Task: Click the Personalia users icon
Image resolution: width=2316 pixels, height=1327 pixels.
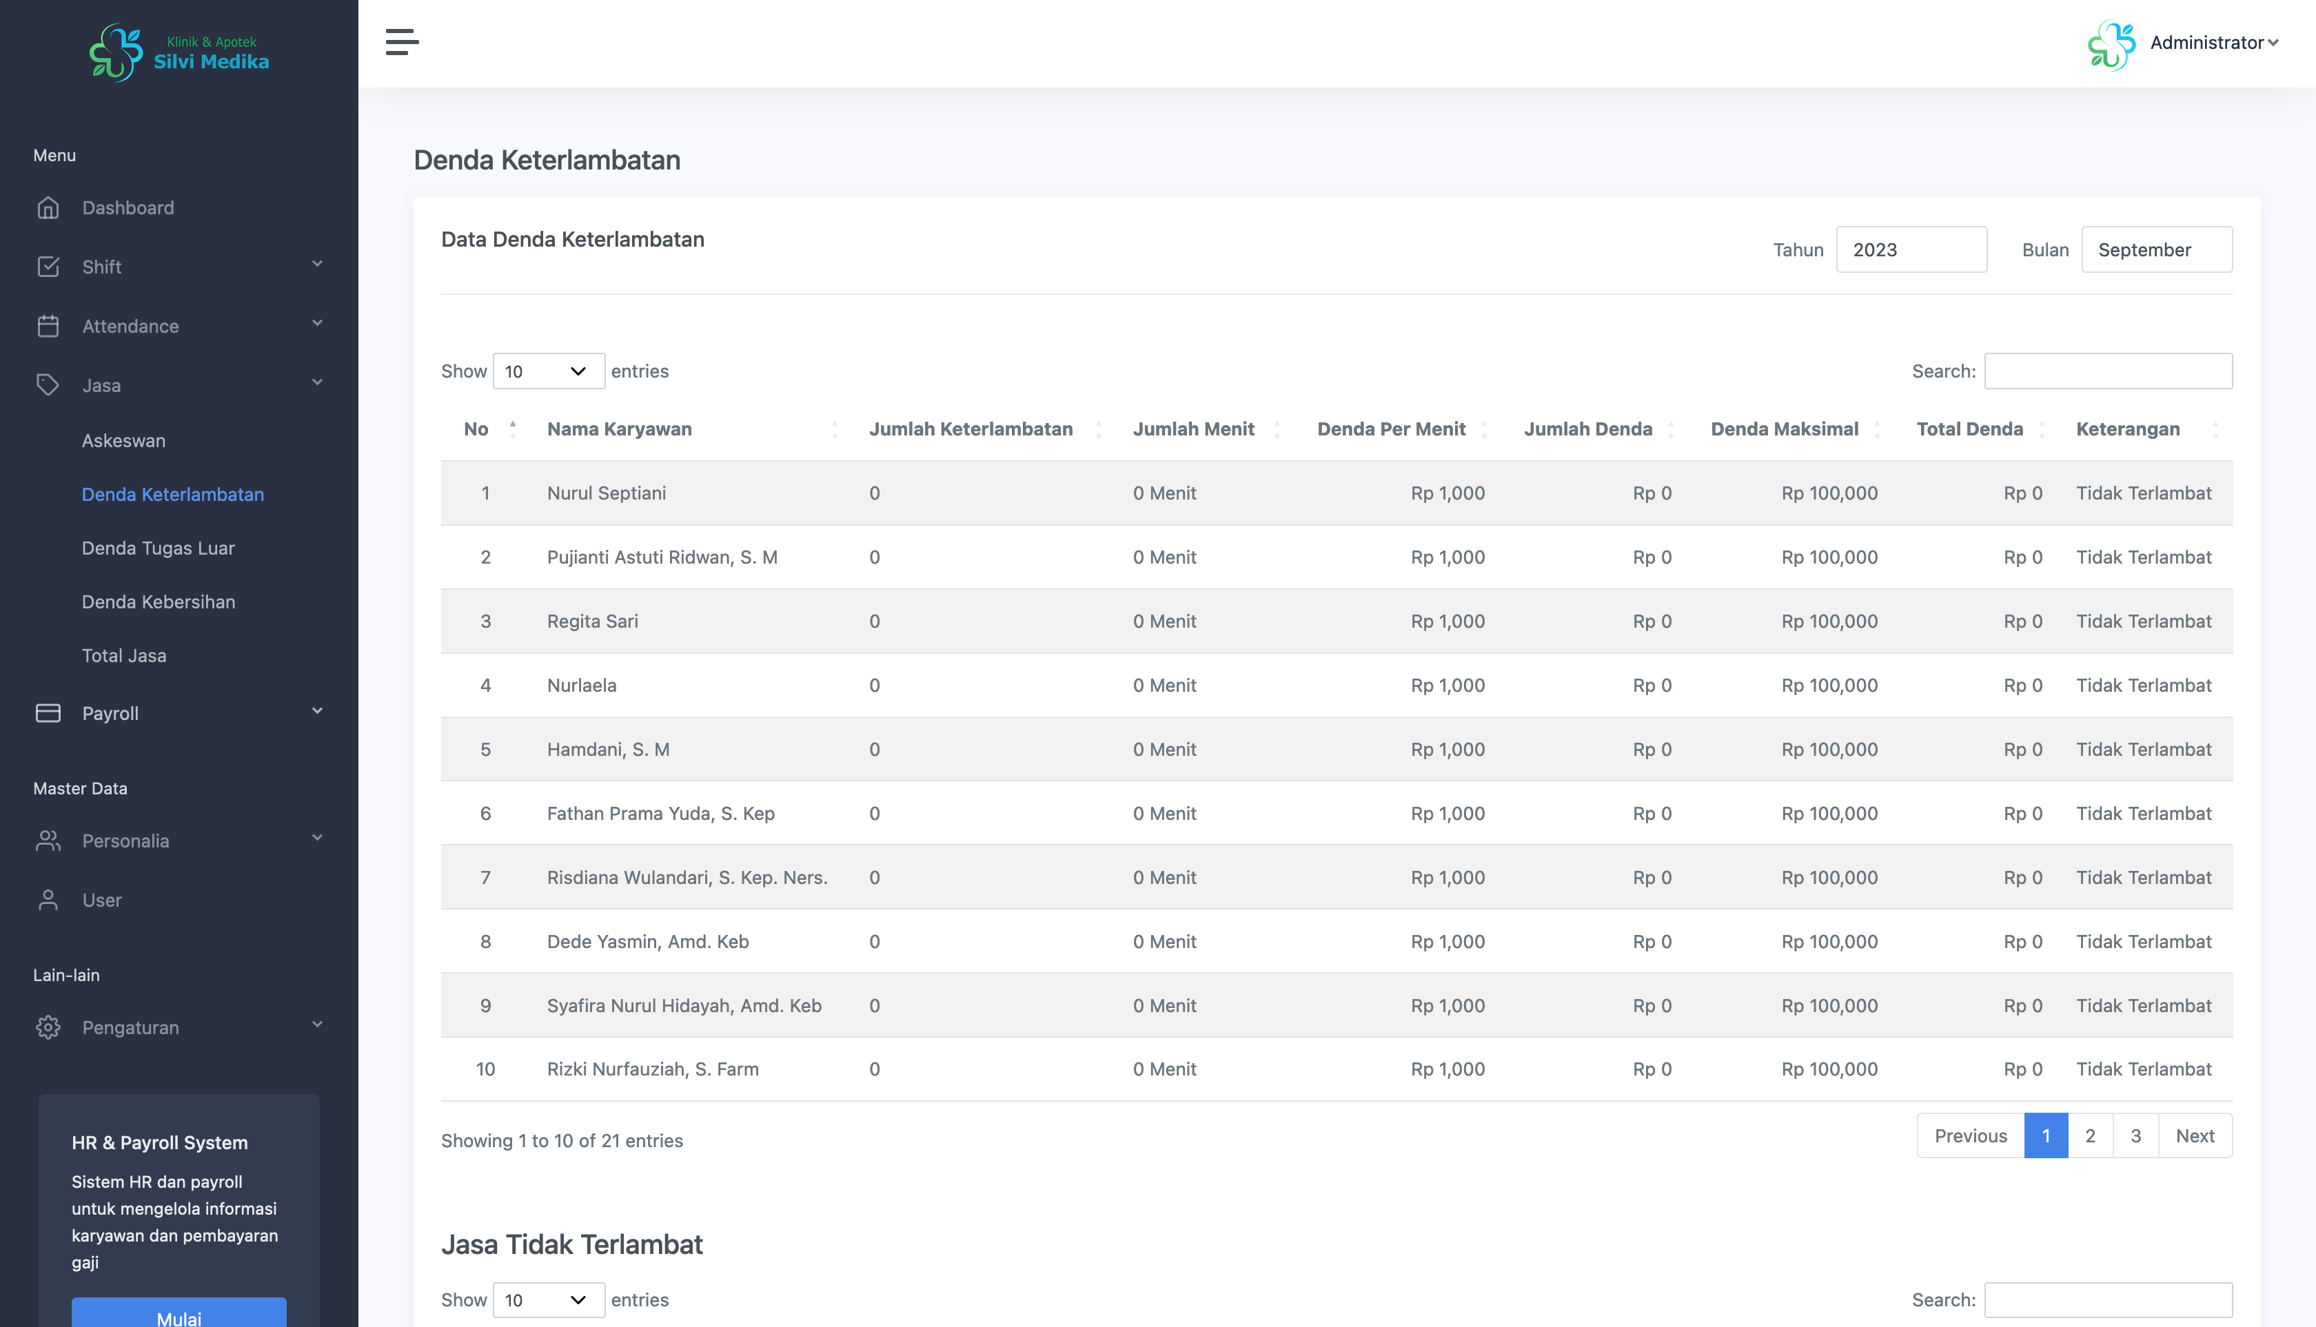Action: point(48,841)
